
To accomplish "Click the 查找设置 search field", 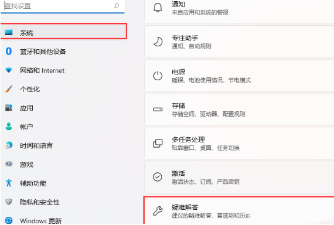I will point(63,6).
